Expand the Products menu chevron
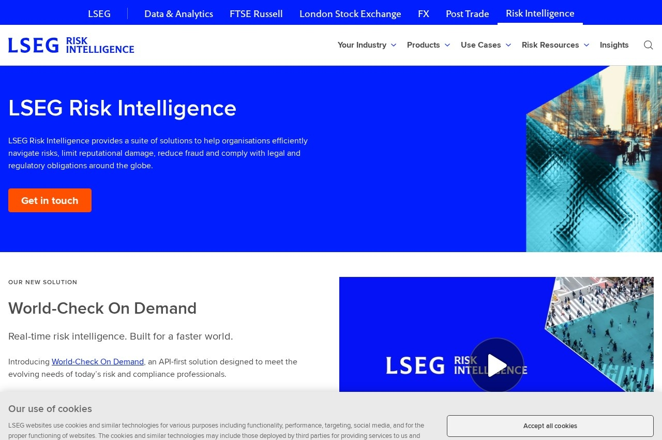The image size is (662, 440). click(x=447, y=45)
